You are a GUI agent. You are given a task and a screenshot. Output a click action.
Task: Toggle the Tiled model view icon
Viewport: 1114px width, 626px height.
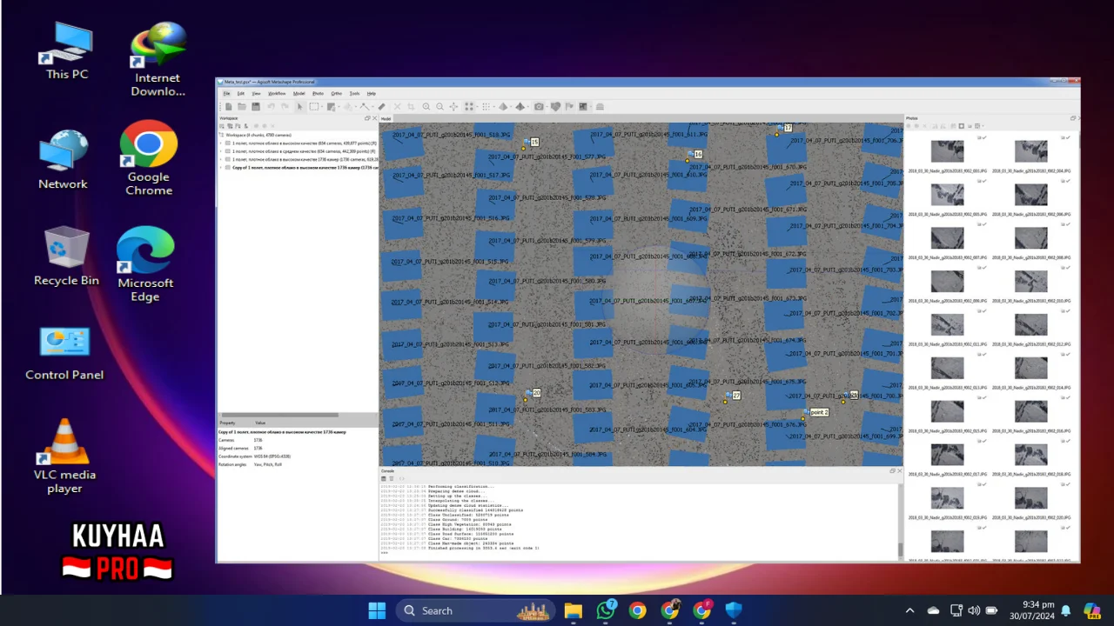(520, 107)
